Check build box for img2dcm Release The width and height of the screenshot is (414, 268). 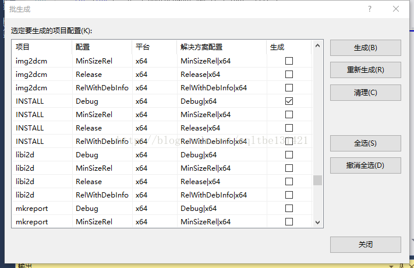[x=289, y=74]
